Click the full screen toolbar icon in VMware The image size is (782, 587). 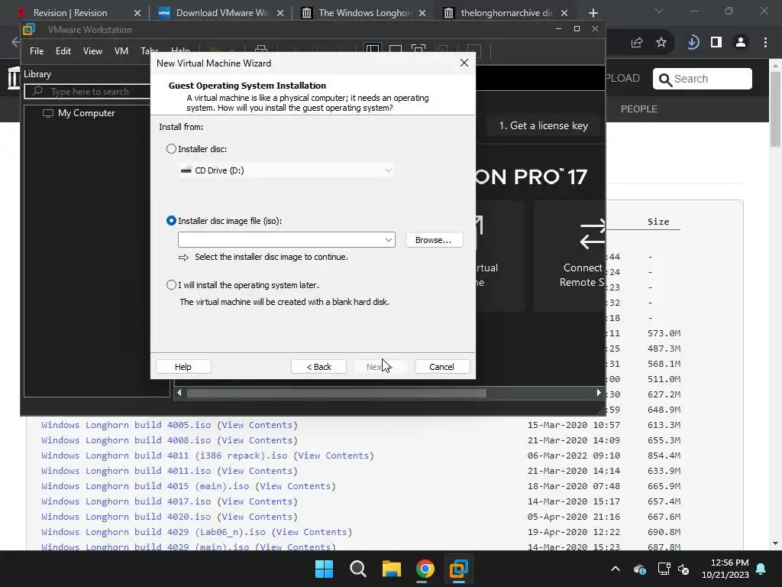click(418, 49)
